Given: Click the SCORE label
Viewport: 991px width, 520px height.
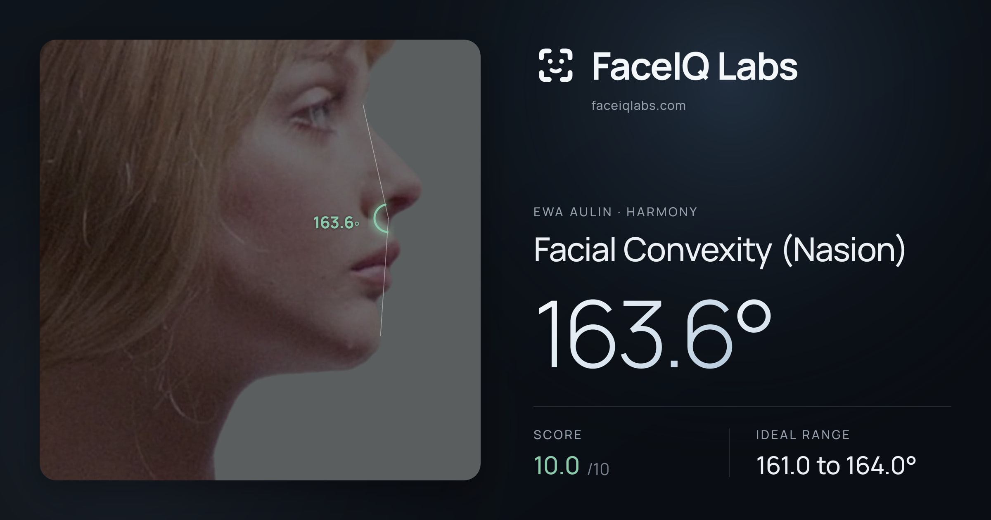Looking at the screenshot, I should coord(557,435).
